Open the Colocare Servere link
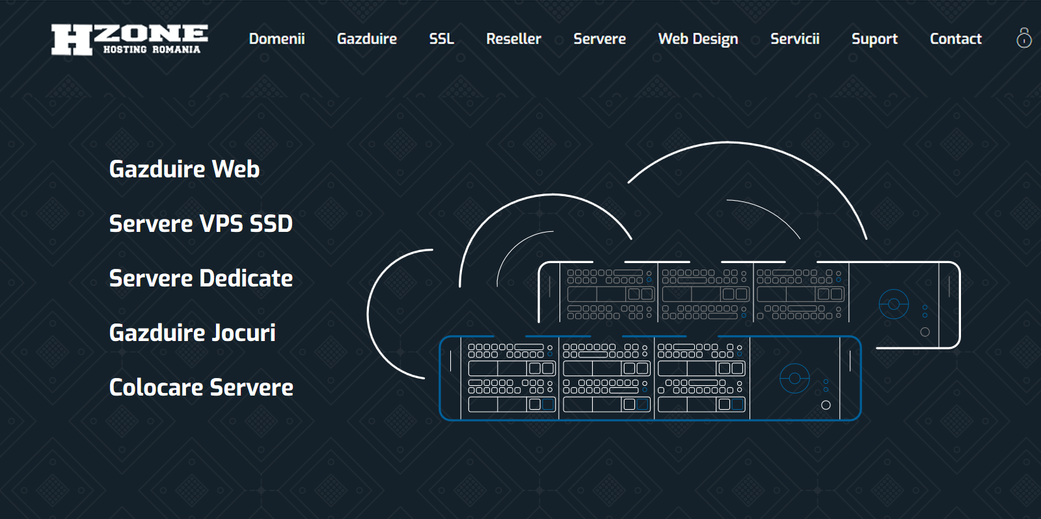Image resolution: width=1041 pixels, height=519 pixels. [201, 387]
